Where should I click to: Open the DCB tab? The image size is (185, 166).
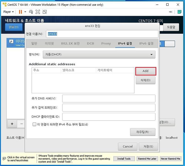[x=90, y=43]
